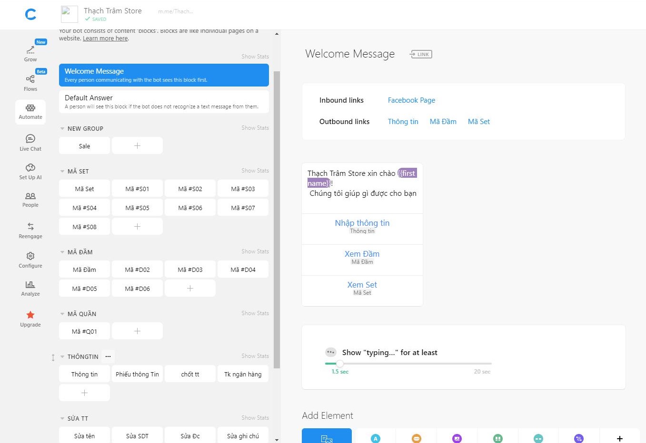
Task: Open the THÔNGTIN group options menu
Action: [108, 356]
